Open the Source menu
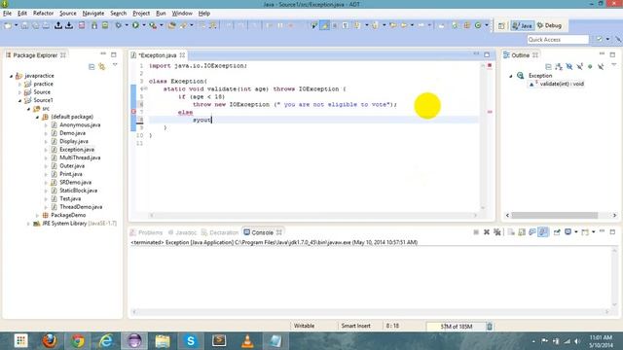 pyautogui.click(x=68, y=13)
